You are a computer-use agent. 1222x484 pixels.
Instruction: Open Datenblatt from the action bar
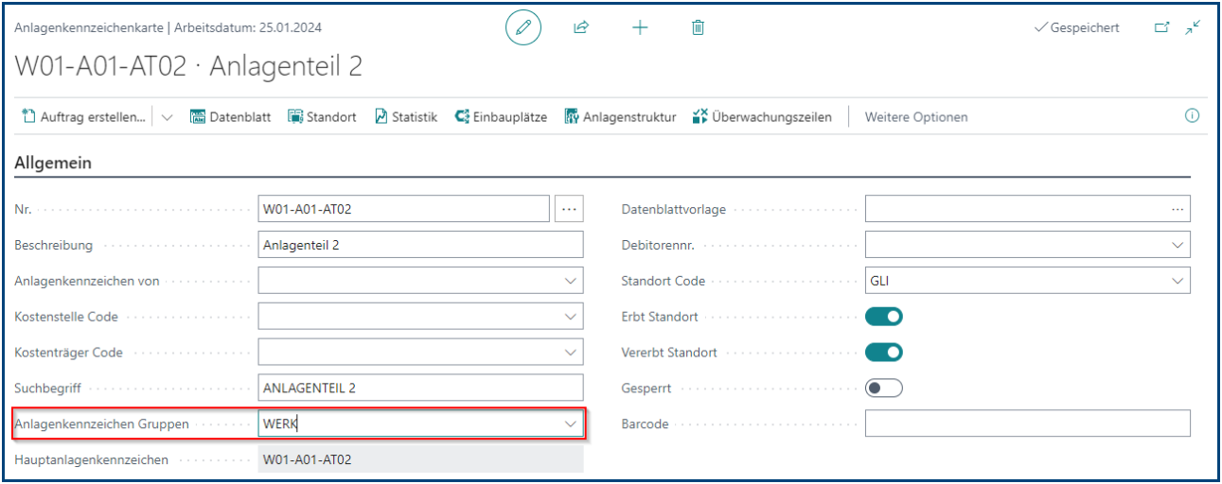[x=230, y=117]
